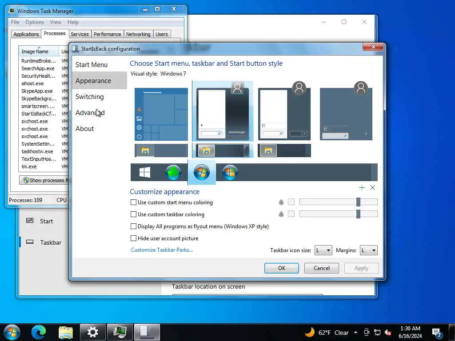Select the Windows 10 logo start button style
Screen dimensions: 455x341
[x=145, y=172]
